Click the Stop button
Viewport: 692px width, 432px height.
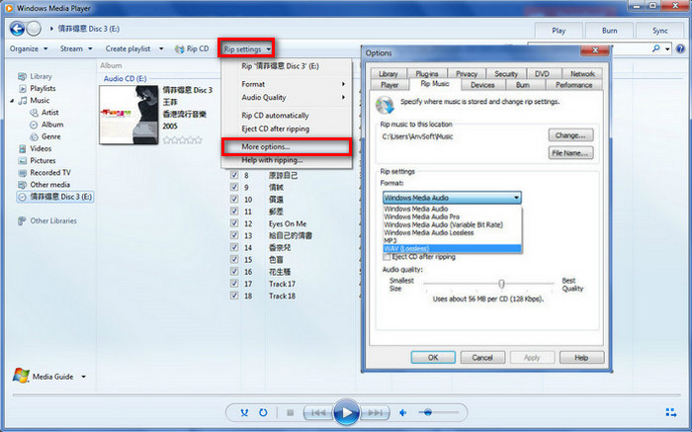click(x=290, y=412)
